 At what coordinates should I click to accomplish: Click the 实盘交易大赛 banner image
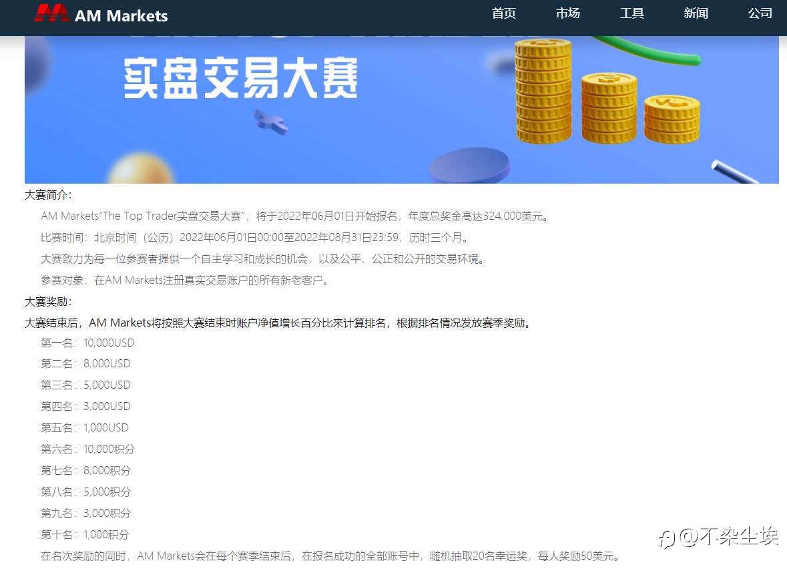(402, 110)
